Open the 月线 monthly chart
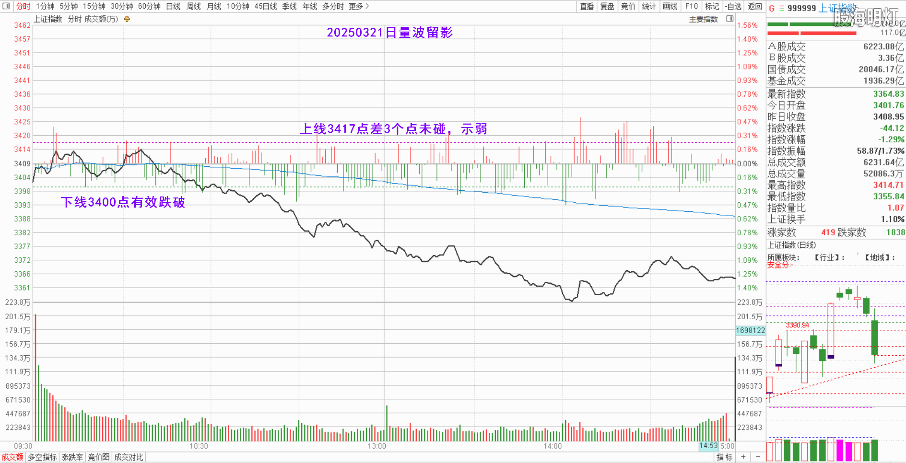 (x=214, y=6)
